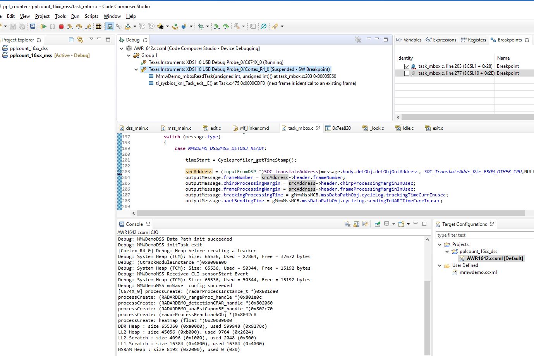Click the pen/highlighter toolbar icon

click(x=275, y=26)
